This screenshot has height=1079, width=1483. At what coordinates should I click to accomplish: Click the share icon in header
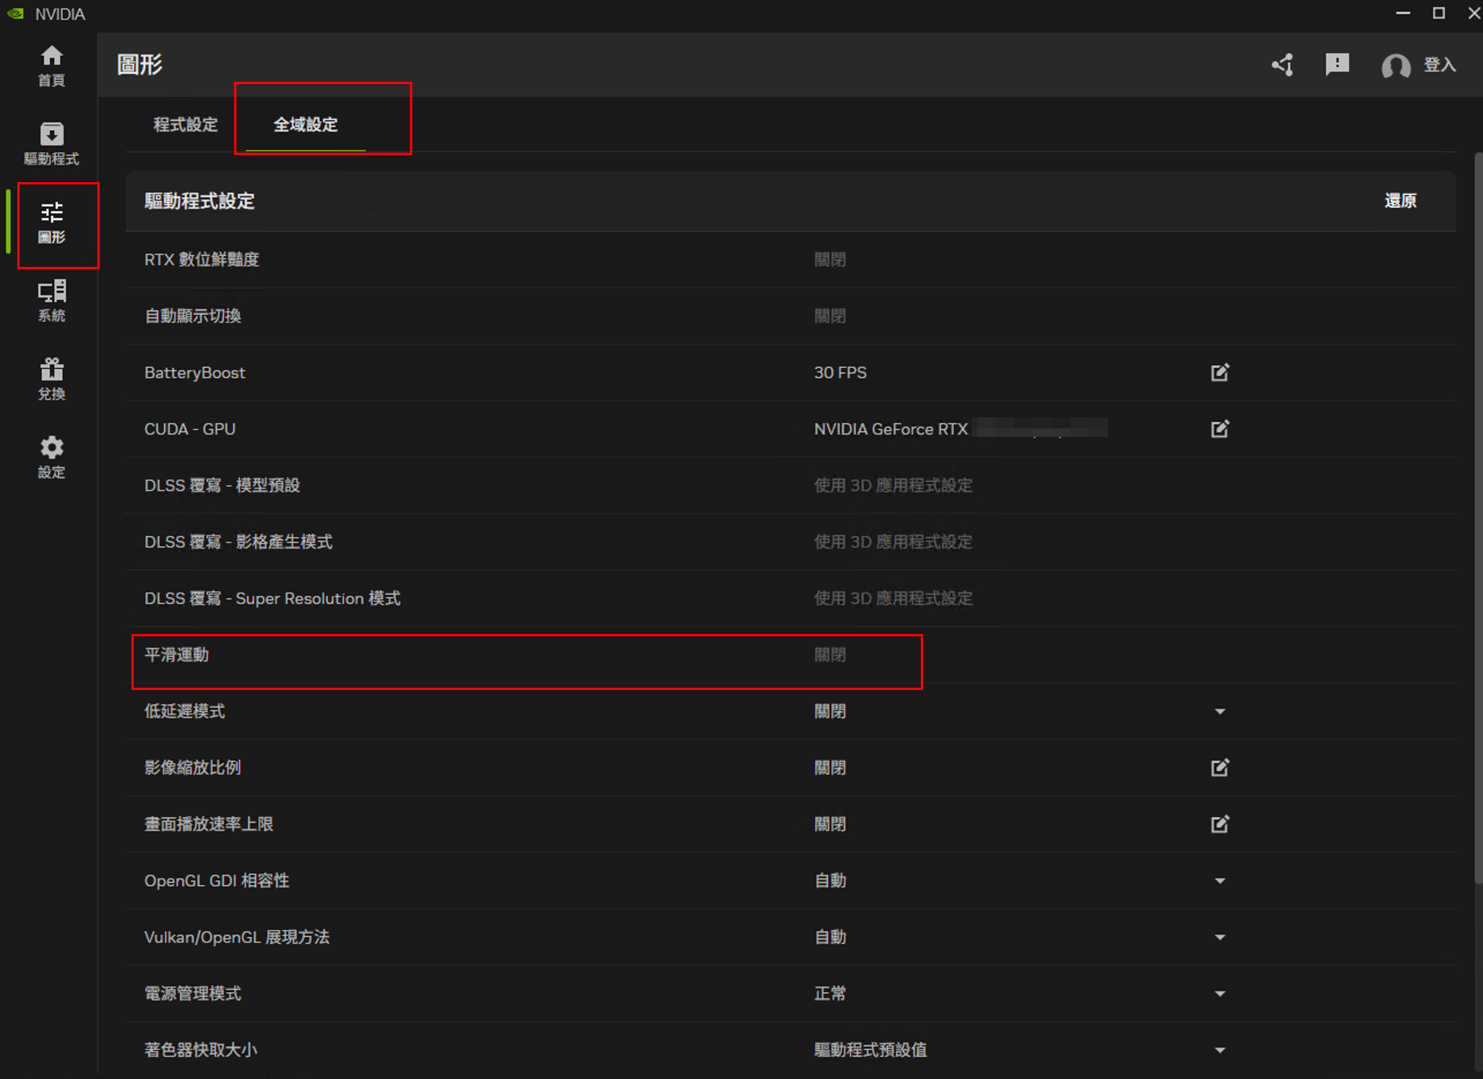[x=1282, y=65]
